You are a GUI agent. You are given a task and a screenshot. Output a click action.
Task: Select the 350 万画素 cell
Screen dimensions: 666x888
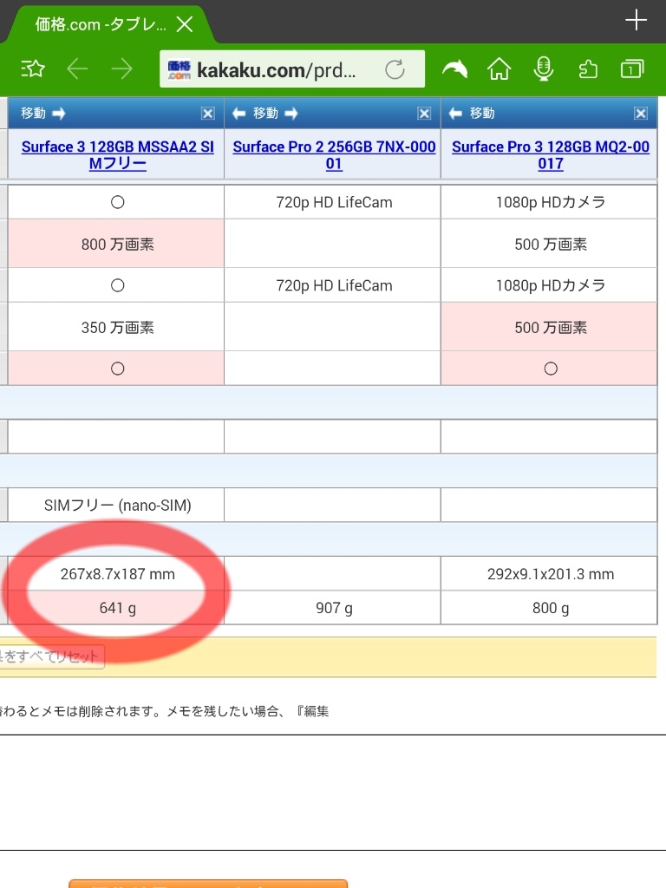point(116,327)
